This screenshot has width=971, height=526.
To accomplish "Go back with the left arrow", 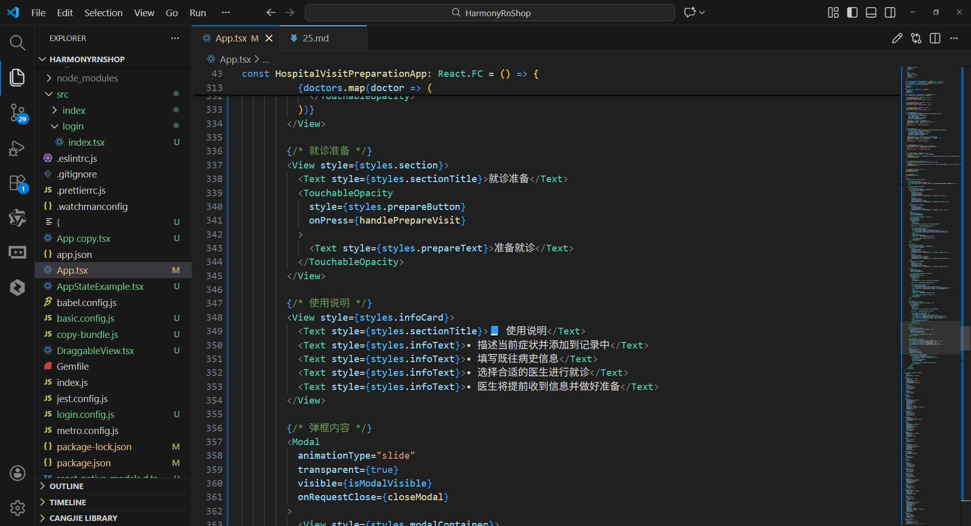I will coord(271,13).
